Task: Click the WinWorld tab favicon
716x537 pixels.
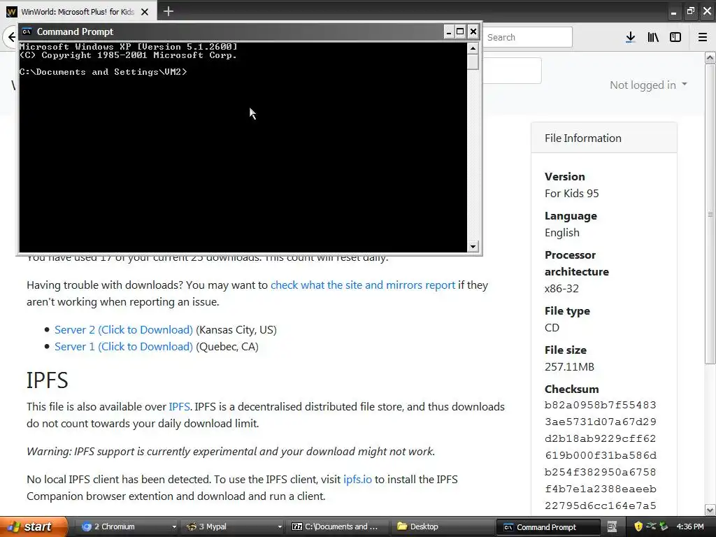Action: tap(11, 12)
